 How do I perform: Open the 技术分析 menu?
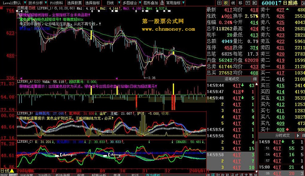(x=35, y=3)
